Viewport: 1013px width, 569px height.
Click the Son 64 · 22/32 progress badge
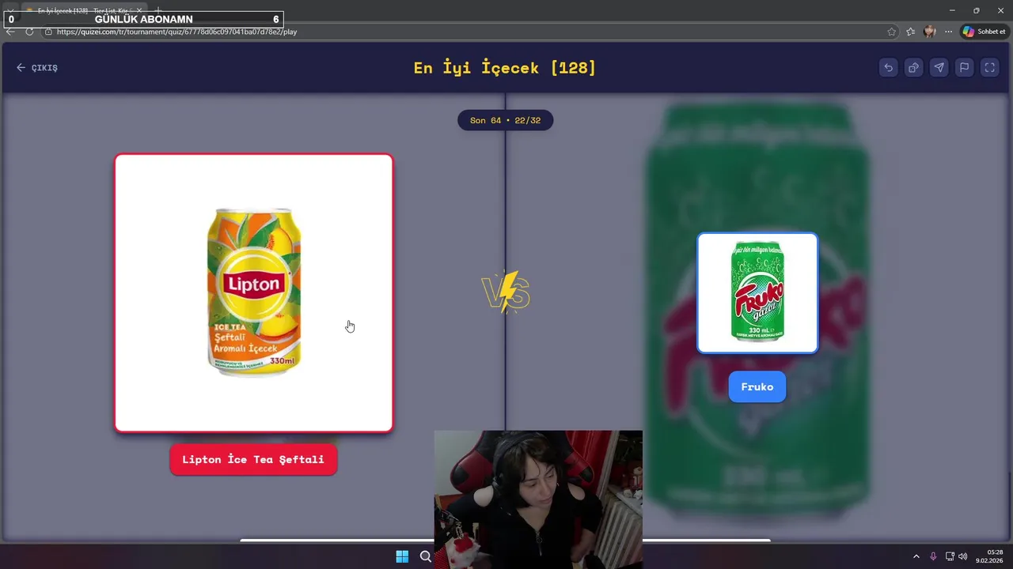coord(505,120)
